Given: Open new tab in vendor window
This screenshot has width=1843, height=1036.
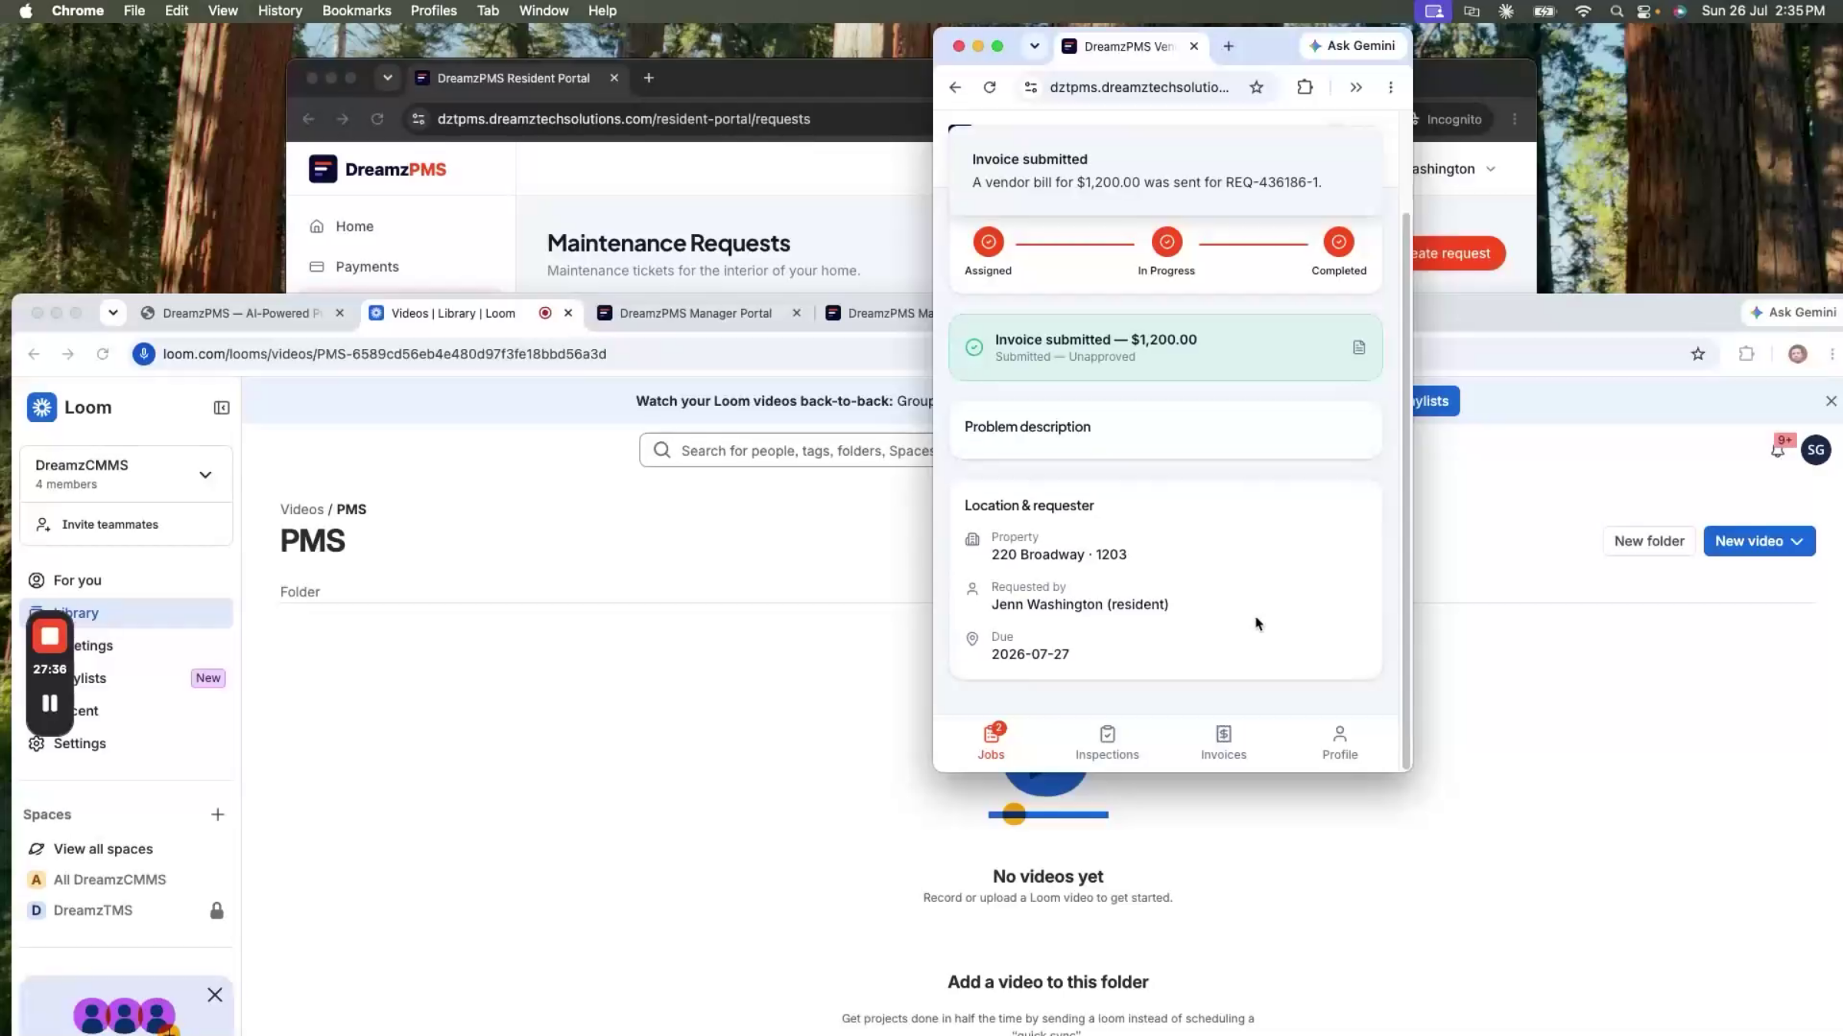Looking at the screenshot, I should pyautogui.click(x=1229, y=46).
